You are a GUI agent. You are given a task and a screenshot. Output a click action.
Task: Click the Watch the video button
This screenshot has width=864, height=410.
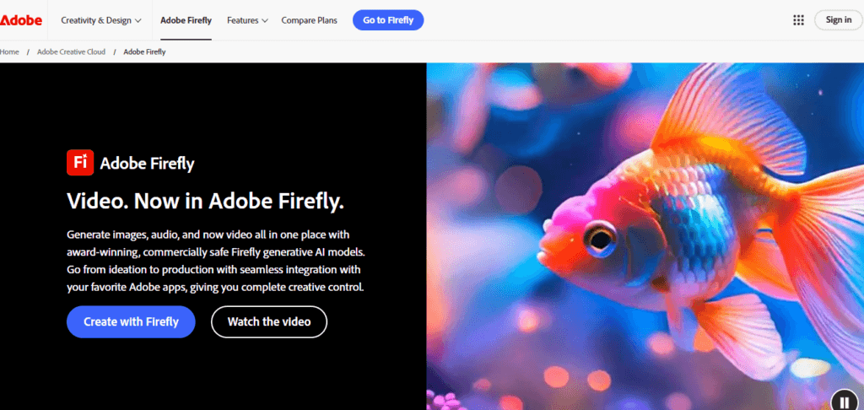pos(269,321)
